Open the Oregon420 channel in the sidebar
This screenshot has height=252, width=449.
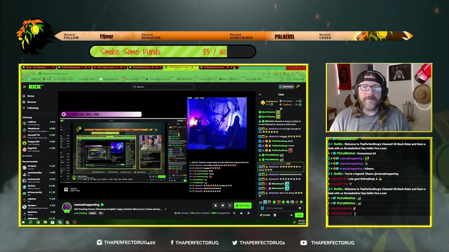point(39,143)
